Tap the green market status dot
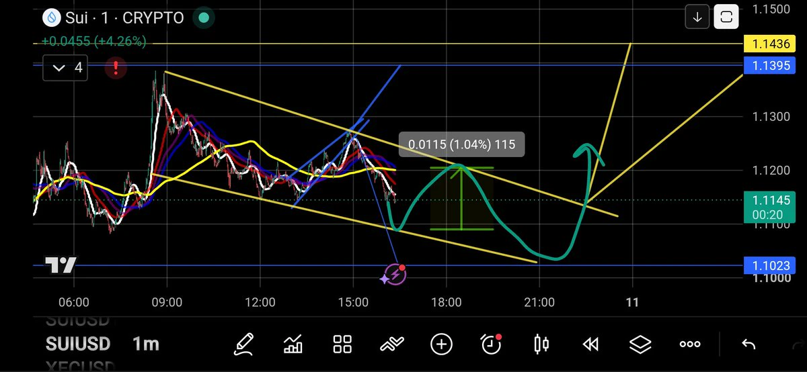 (x=204, y=18)
